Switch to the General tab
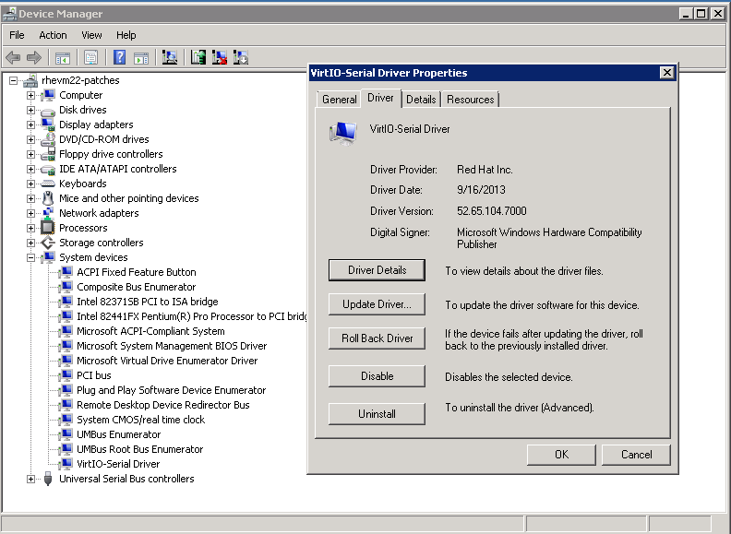 pos(339,100)
